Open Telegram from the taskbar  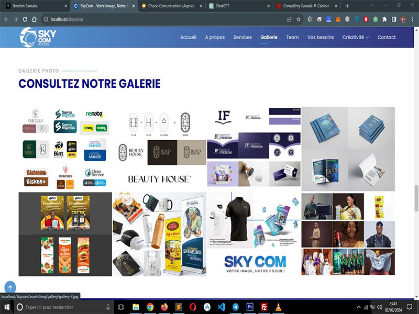pos(235,307)
